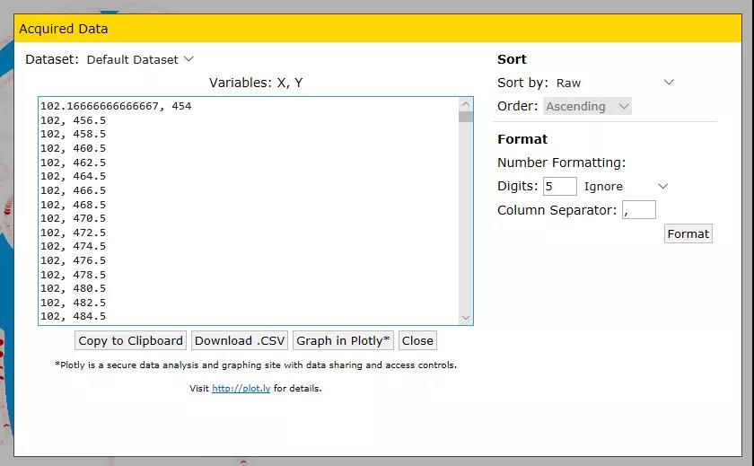Click the 'Acquired Data' title text

[x=64, y=29]
